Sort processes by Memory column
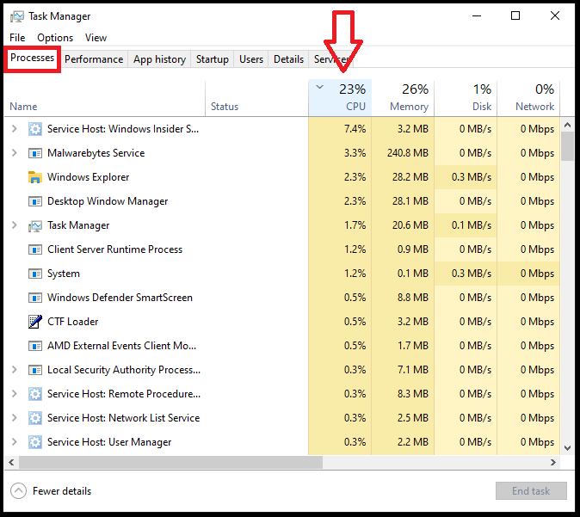 click(403, 98)
